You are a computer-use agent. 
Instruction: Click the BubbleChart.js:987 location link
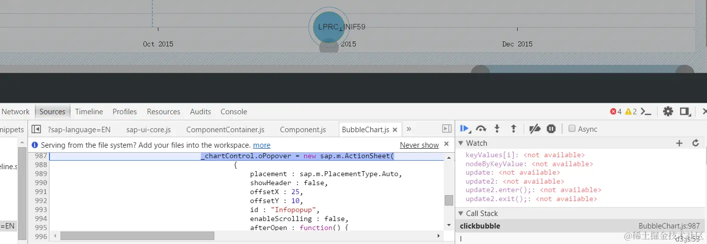[669, 226]
